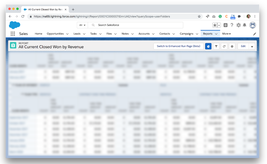
Task: View Salesforce notifications bell
Action: point(244,25)
